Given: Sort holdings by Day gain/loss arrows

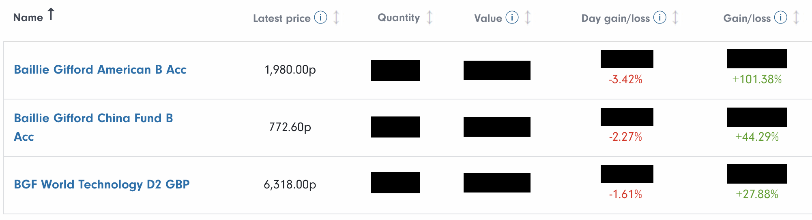Looking at the screenshot, I should (675, 18).
